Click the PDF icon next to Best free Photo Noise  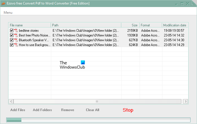pos(16,35)
